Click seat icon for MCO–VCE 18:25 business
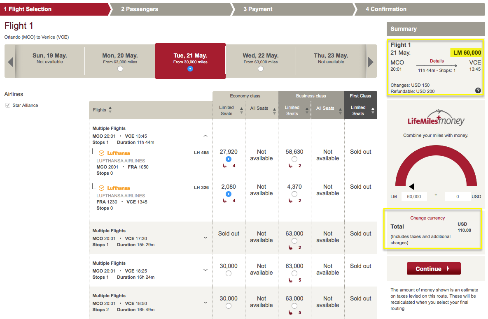The width and height of the screenshot is (488, 319). [x=290, y=280]
